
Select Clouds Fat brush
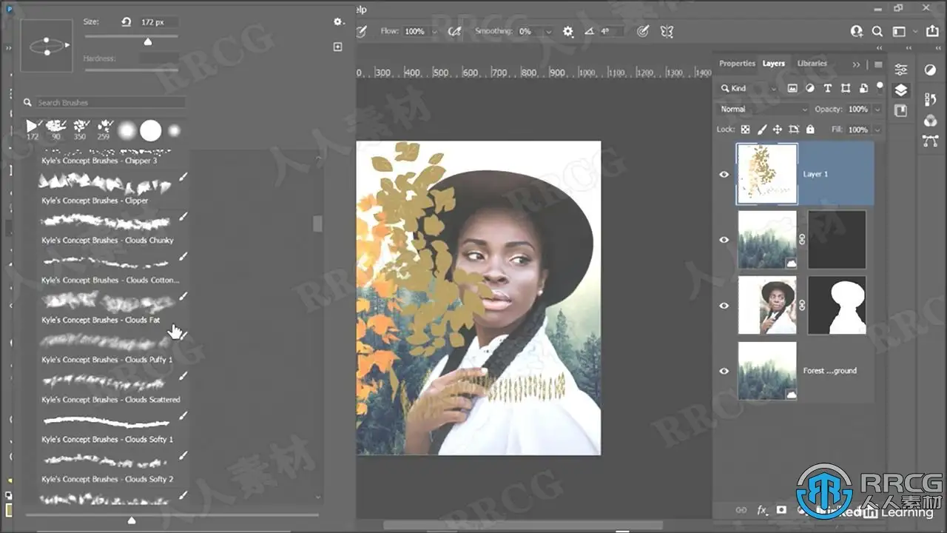pos(114,309)
